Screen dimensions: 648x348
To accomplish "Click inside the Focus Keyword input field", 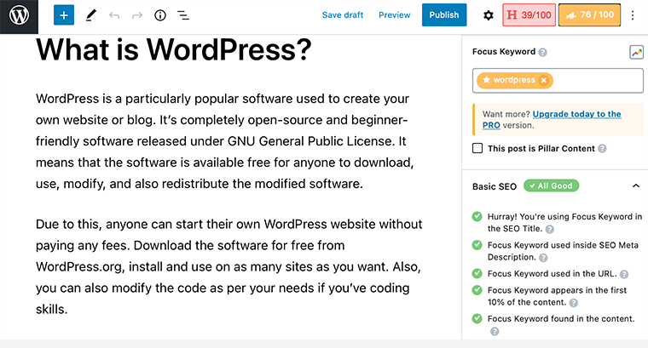I will [597, 81].
